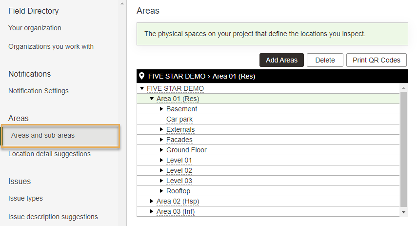Expand the Level 02 arrow
Viewport: 418px width, 226px height.
(161, 170)
